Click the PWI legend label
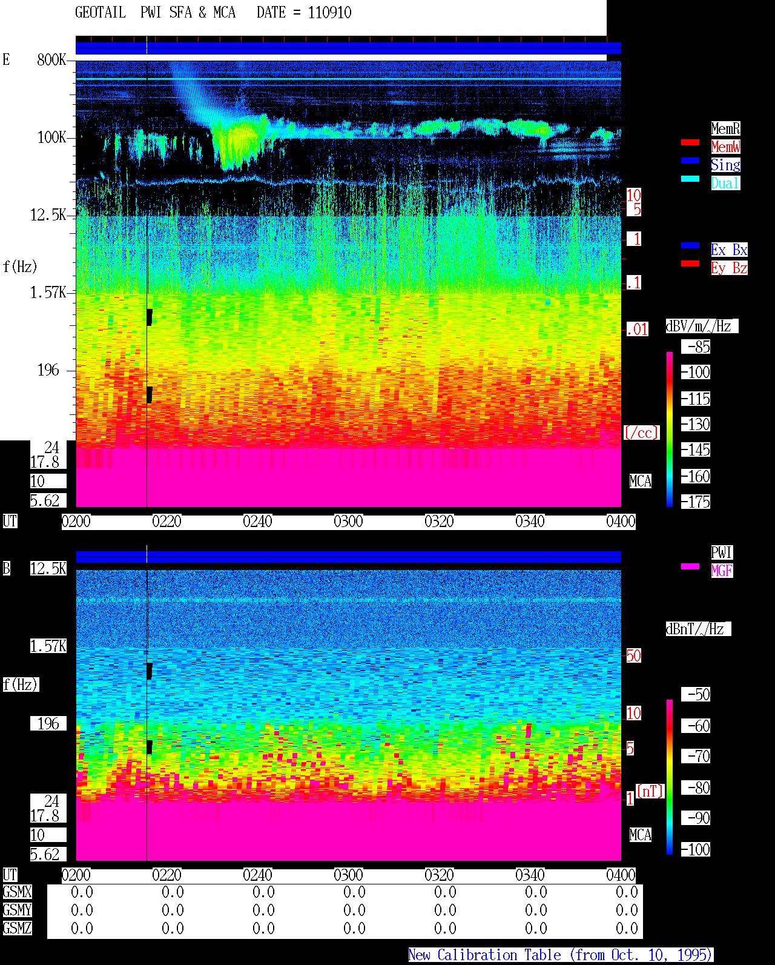Screen dimensions: 775x965 coord(722,552)
